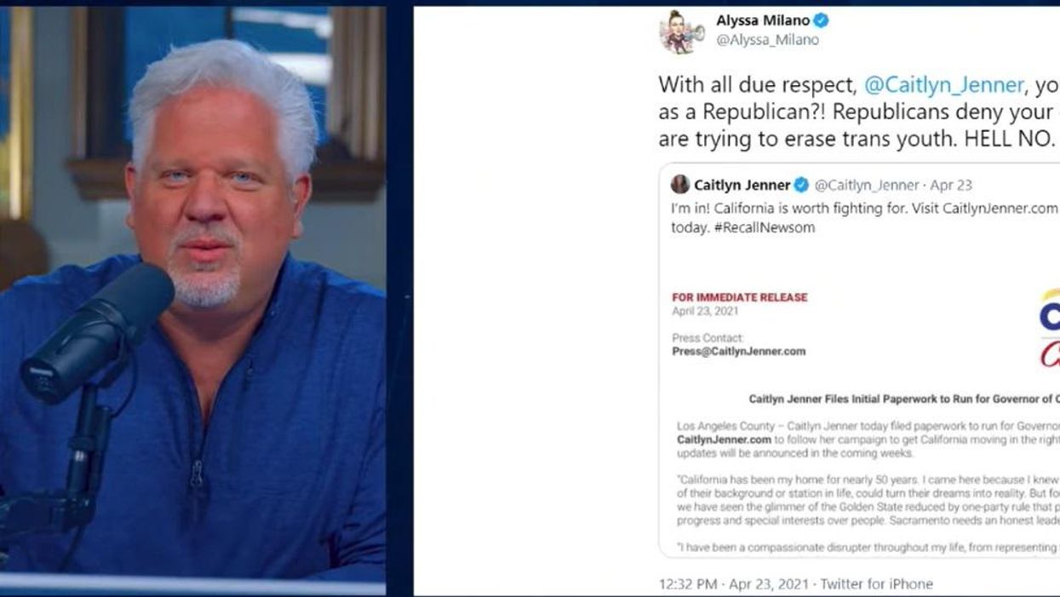Click Caitlyn Jenner's small avatar in quoted tweet
This screenshot has height=597, width=1060.
679,185
